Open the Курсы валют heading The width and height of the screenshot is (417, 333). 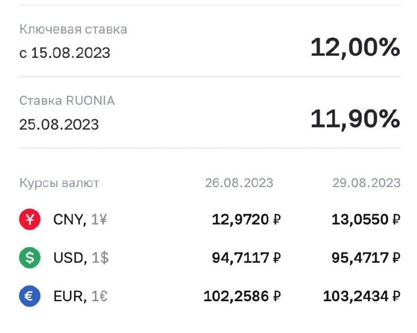[59, 183]
